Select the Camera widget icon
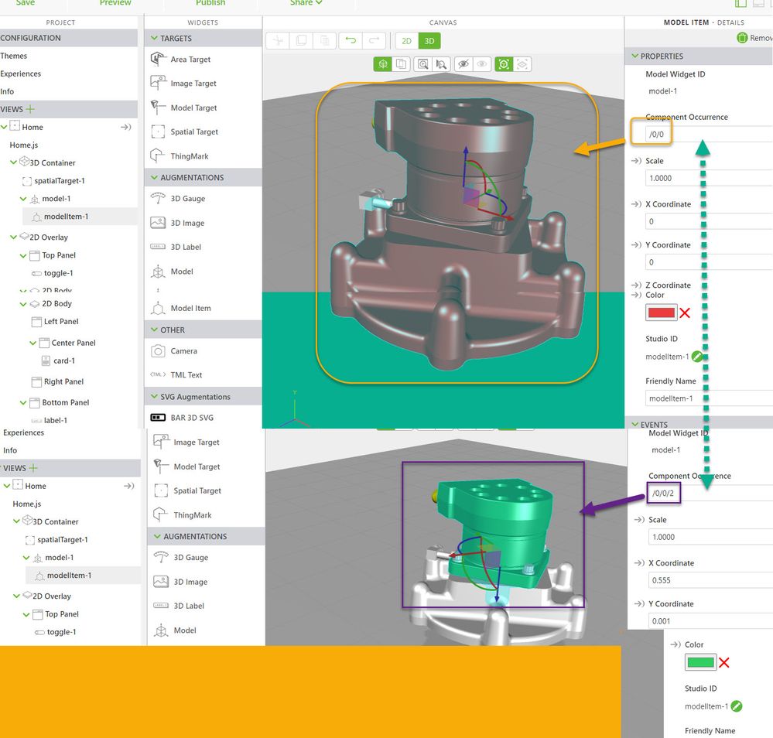 (158, 351)
